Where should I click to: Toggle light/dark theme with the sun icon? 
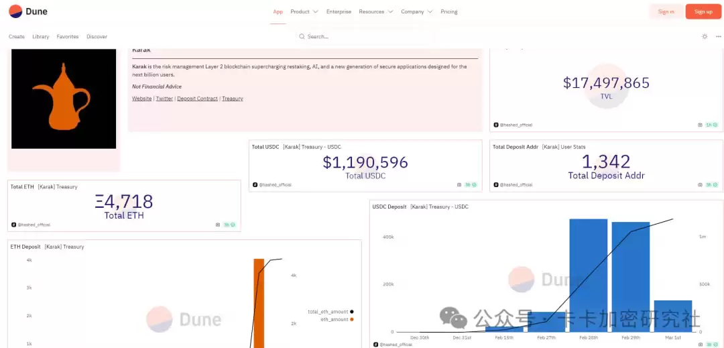point(705,36)
